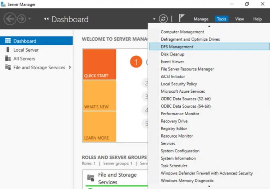Click the File and Storage Services sidebar icon

point(8,67)
